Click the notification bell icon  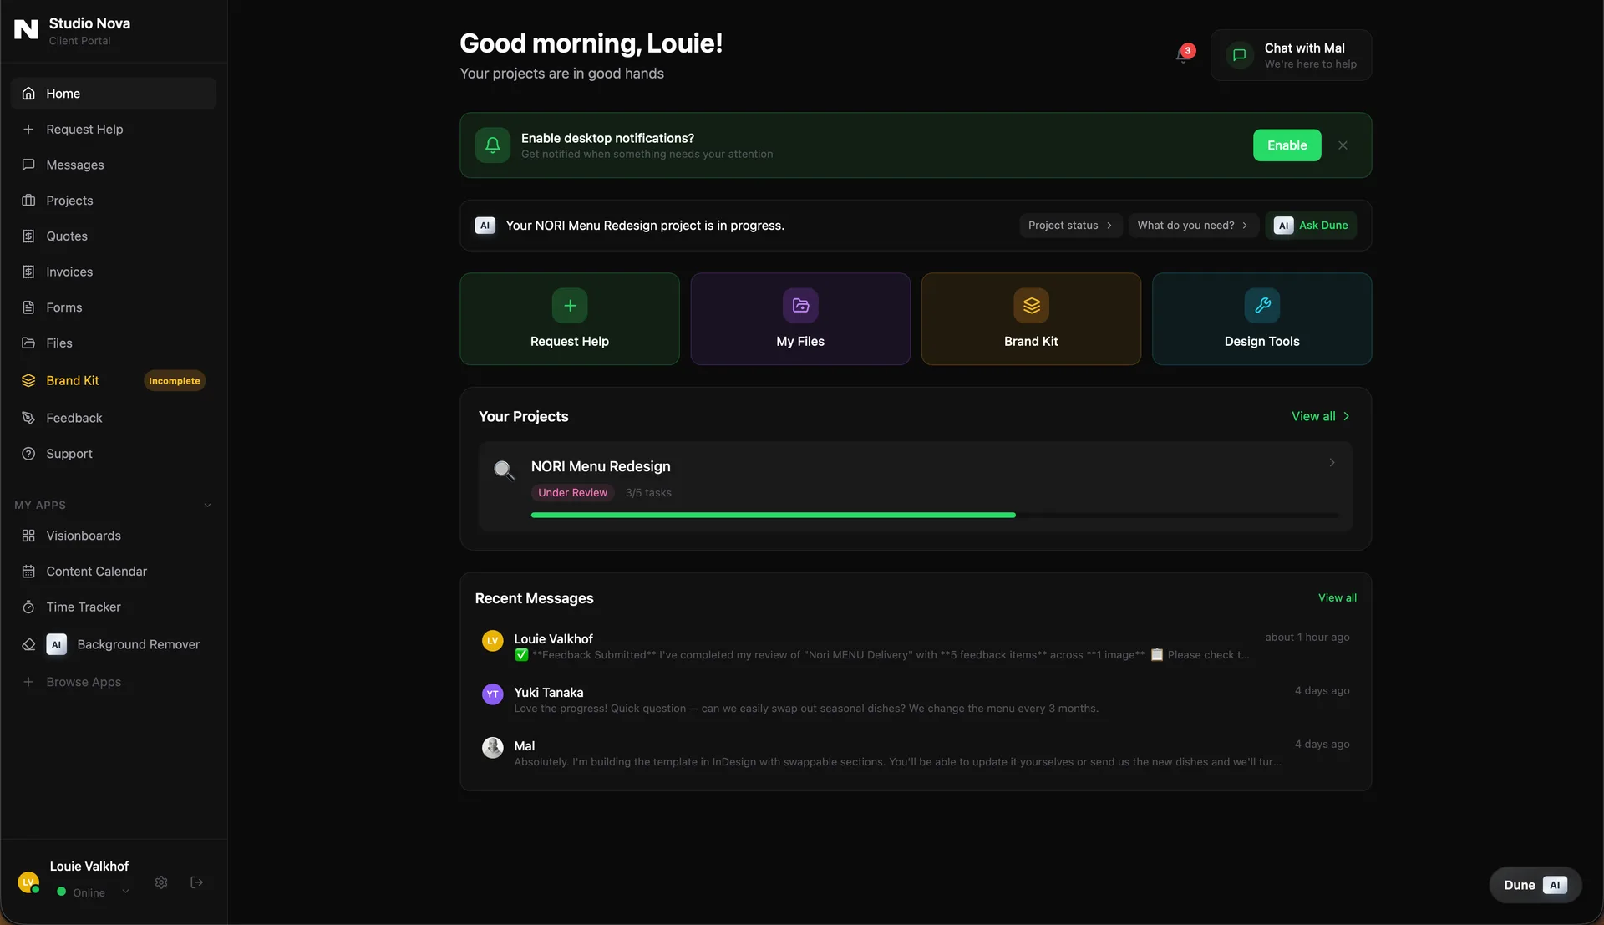click(1182, 55)
